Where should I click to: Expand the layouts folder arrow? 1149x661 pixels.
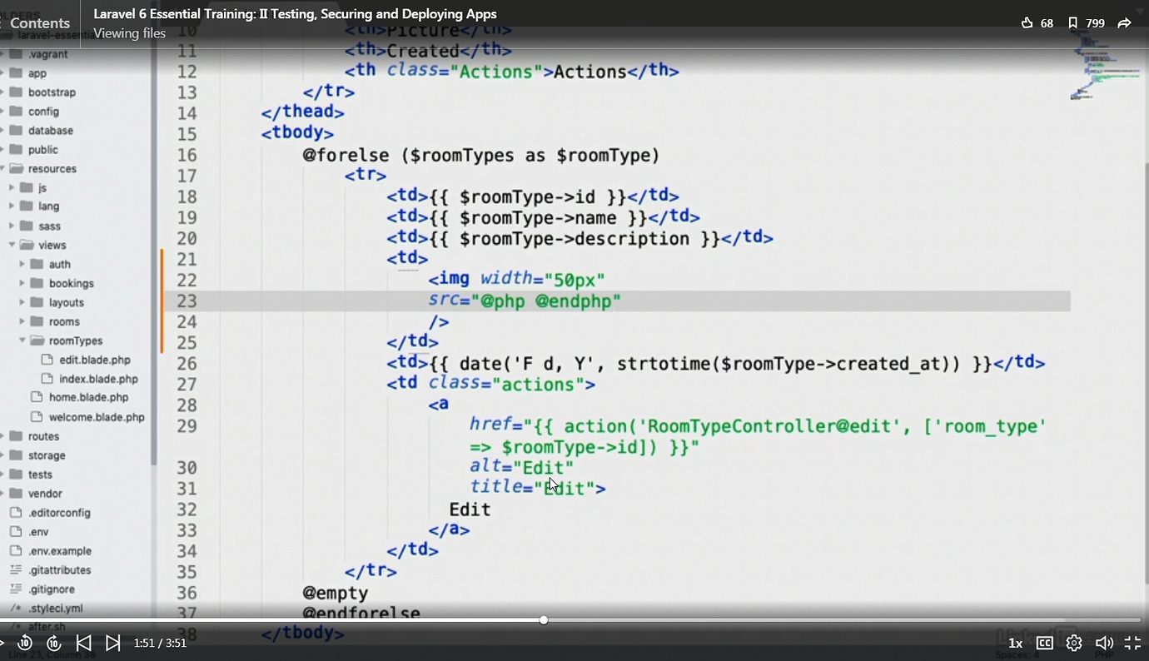click(22, 302)
